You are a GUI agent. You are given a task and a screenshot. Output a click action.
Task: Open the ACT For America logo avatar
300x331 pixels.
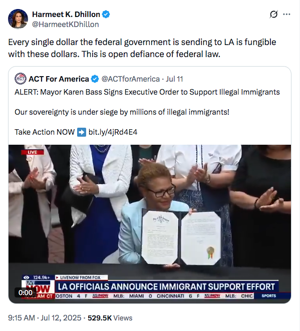pos(21,79)
